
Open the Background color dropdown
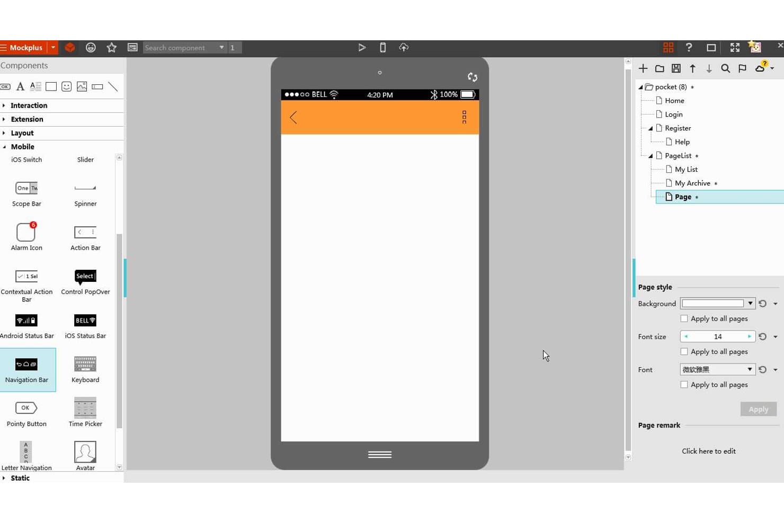(750, 304)
